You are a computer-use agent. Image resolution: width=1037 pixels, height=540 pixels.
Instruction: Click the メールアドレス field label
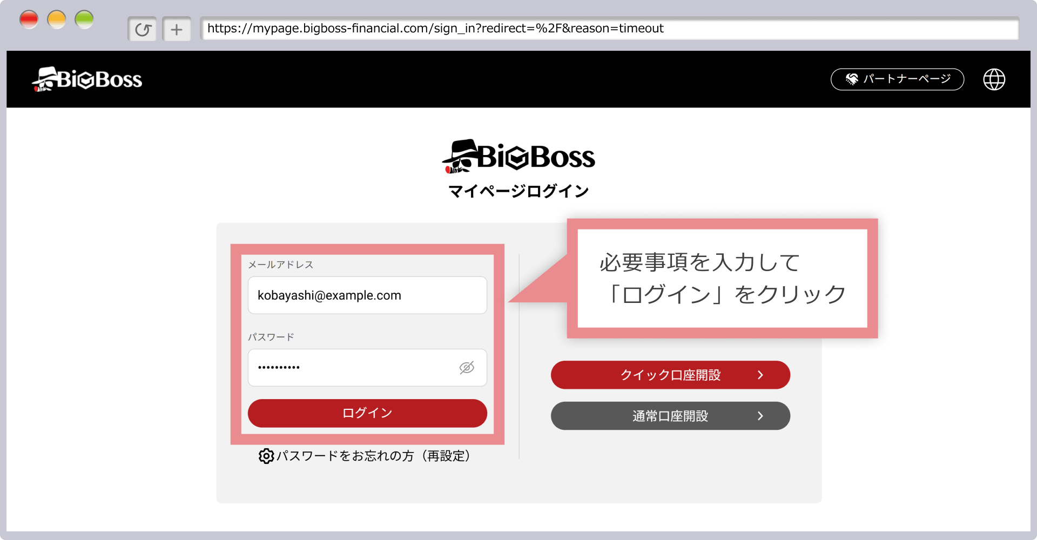point(280,265)
